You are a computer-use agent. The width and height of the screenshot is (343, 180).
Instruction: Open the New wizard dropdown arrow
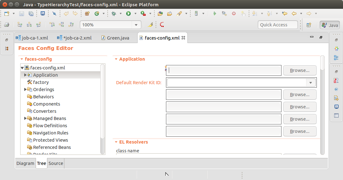tap(14, 14)
